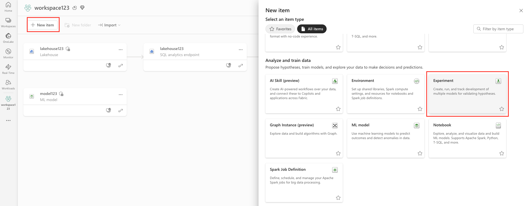Open more options for lakehouse123 Lakehouse card
This screenshot has height=206, width=527.
[x=121, y=50]
